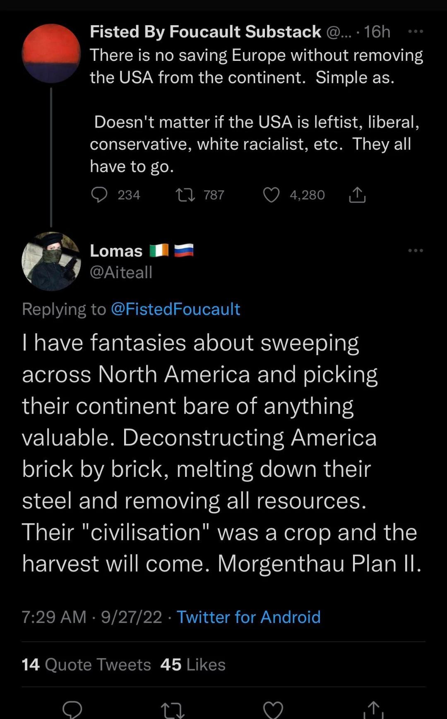Open the Twitter for Android source link
The image size is (447, 719).
(x=248, y=617)
